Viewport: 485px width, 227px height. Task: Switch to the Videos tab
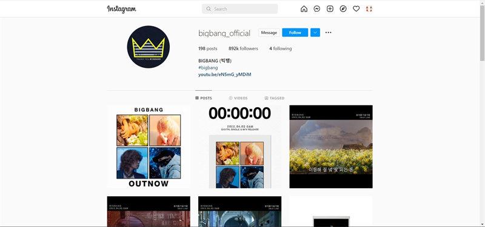238,98
